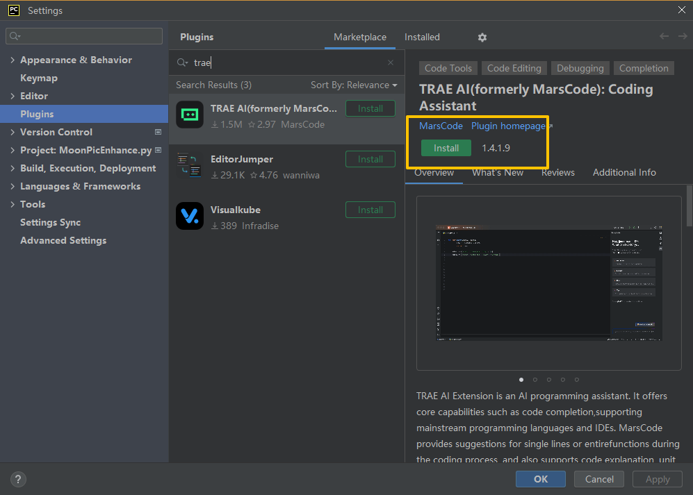The height and width of the screenshot is (495, 693).
Task: Install the EditorJumper plugin
Action: click(x=370, y=160)
